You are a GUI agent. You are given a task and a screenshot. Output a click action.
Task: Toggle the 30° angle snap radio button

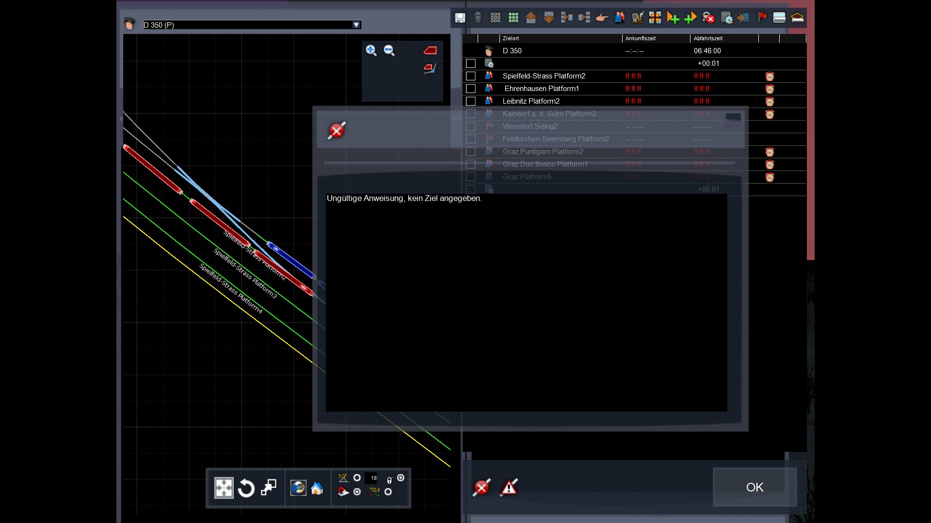click(x=357, y=478)
